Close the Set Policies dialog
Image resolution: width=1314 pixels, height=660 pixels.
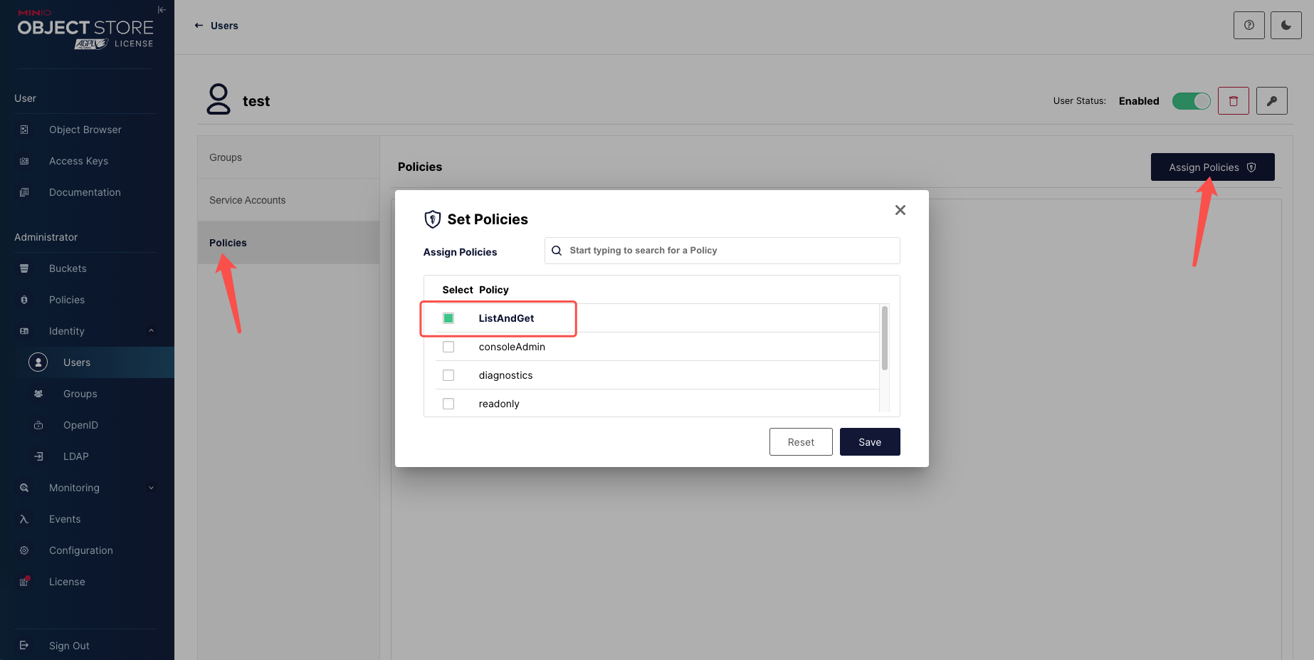point(900,210)
